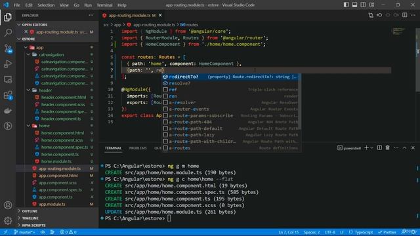Image resolution: width=420 pixels, height=236 pixels.
Task: Open the terminal launch profile dropdown arrow
Action: click(x=372, y=147)
